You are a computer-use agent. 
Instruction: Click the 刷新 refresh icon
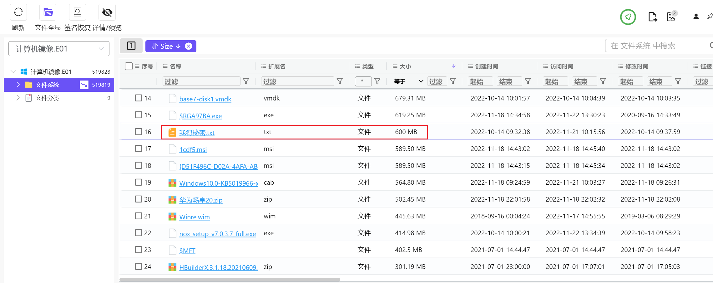[18, 12]
